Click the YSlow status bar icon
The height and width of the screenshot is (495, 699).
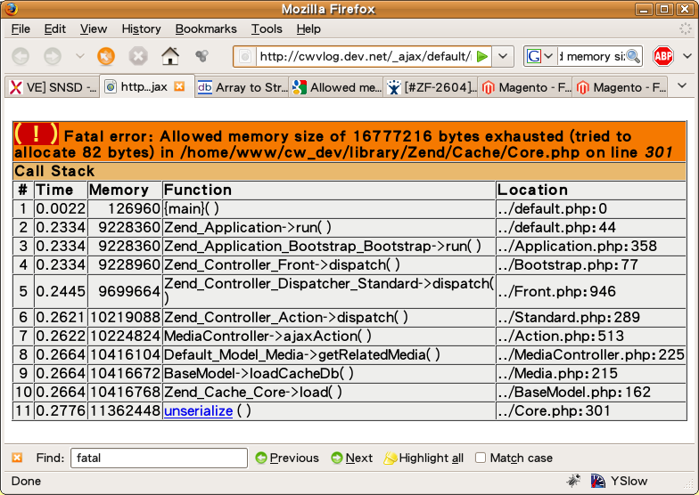[x=596, y=481]
